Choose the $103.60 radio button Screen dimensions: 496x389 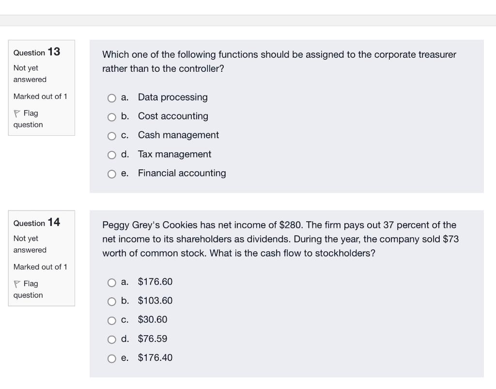(x=112, y=302)
